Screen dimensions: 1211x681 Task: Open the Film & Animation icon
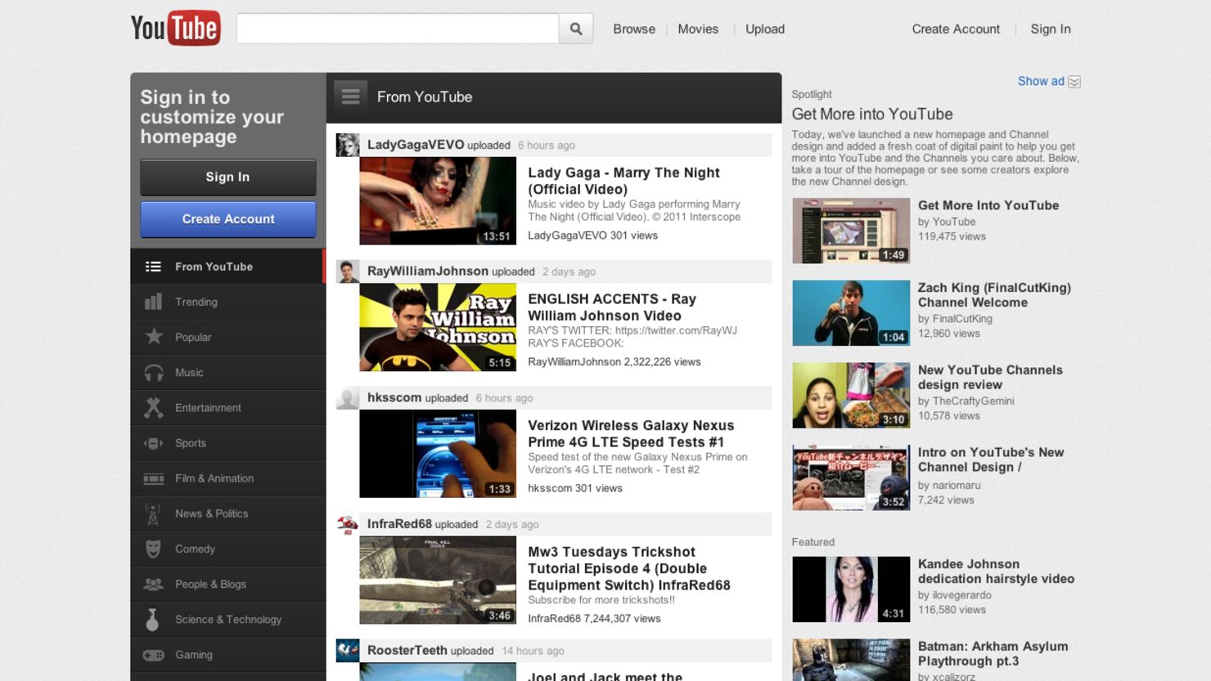coord(153,477)
